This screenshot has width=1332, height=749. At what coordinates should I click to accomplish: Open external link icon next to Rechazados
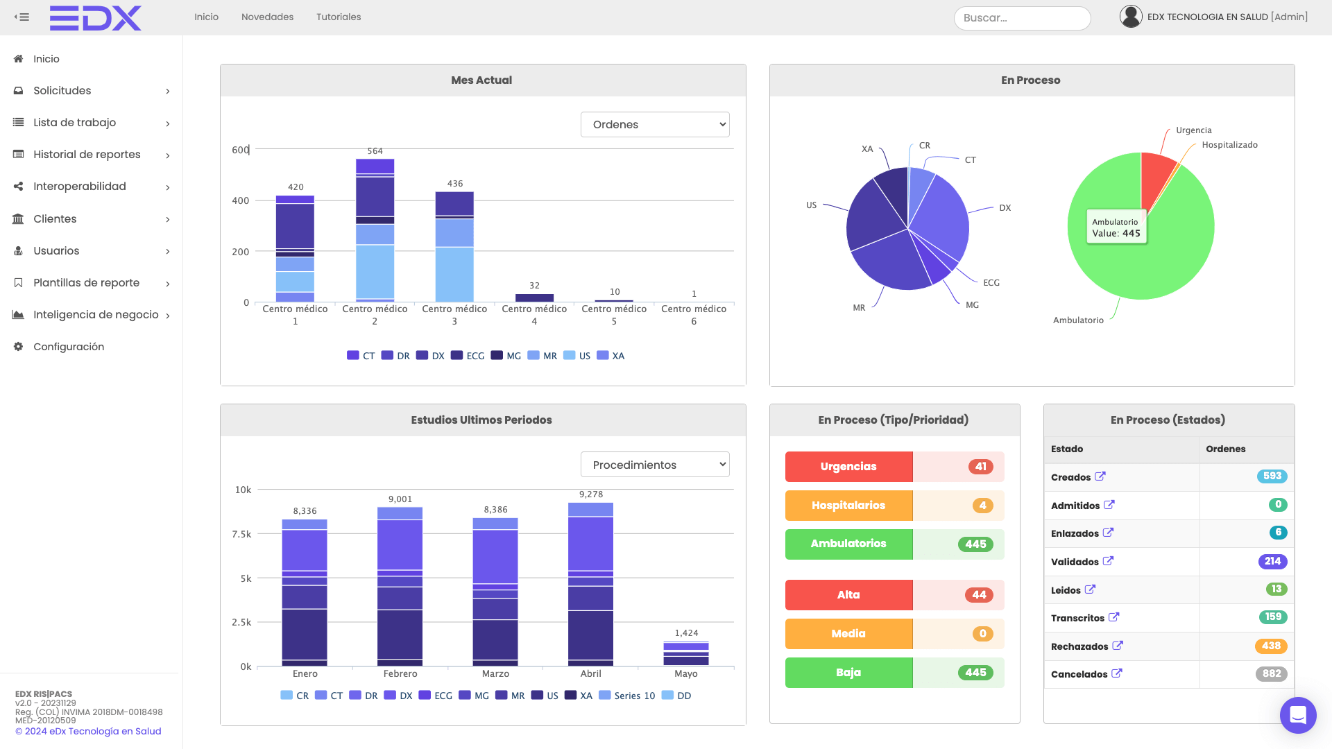click(x=1118, y=646)
